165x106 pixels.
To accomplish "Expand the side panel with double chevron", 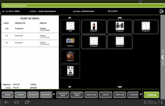I will (163, 57).
